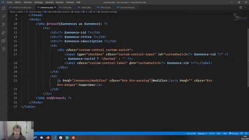Click the VS Code taskbar icon
Image resolution: width=249 pixels, height=140 pixels.
pyautogui.click(x=54, y=138)
